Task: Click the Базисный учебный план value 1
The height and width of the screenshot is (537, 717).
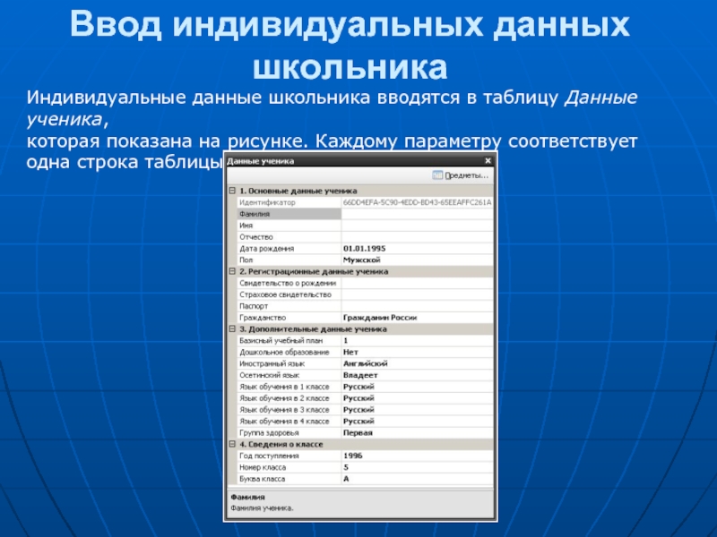Action: (346, 341)
